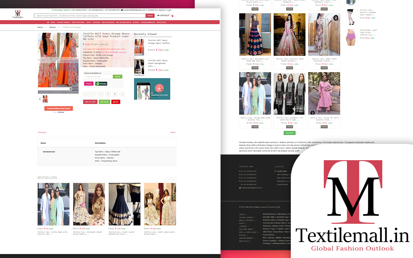This screenshot has width=413, height=258.
Task: Click the pink Inquiry button on product page
Action: (89, 84)
